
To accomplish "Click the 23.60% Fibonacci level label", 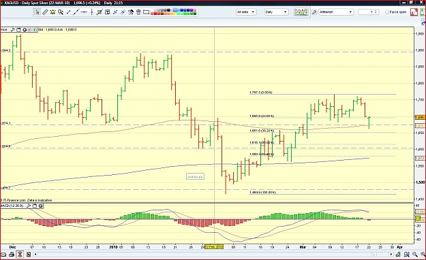I will (x=262, y=116).
